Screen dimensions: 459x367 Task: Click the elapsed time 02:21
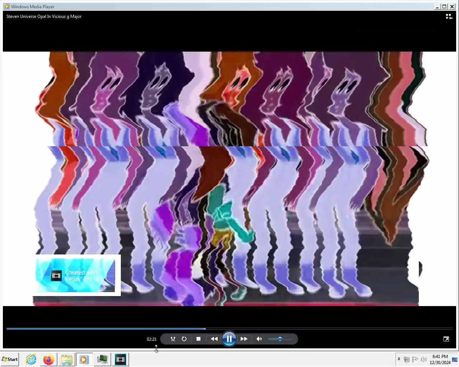pyautogui.click(x=151, y=339)
